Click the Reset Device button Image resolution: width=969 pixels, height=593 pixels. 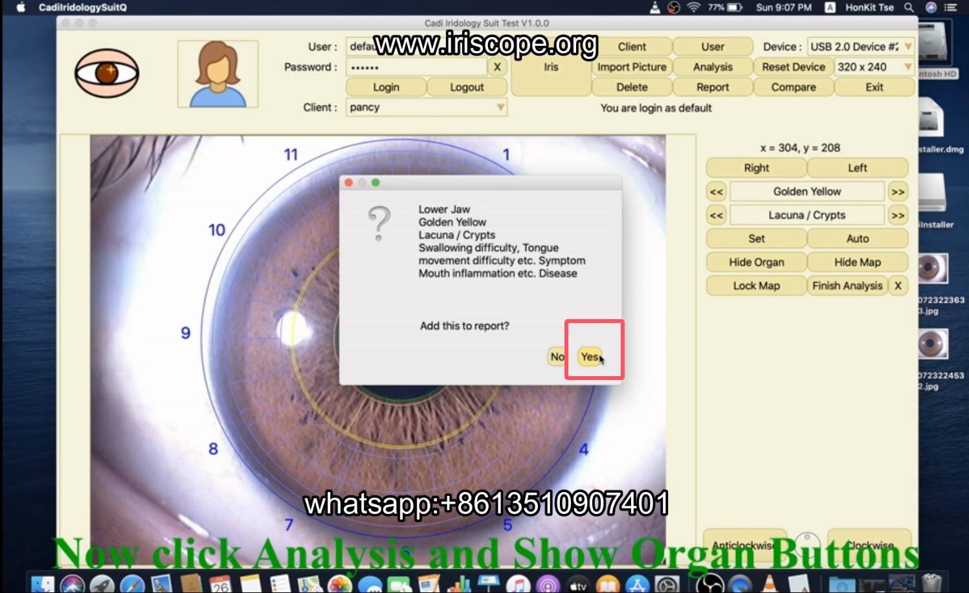click(794, 67)
